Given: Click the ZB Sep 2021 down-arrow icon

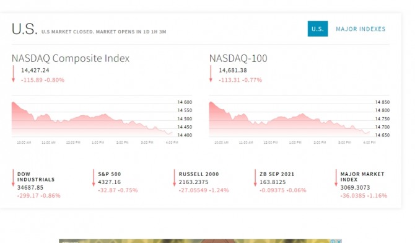Looking at the screenshot, I should click(255, 178).
